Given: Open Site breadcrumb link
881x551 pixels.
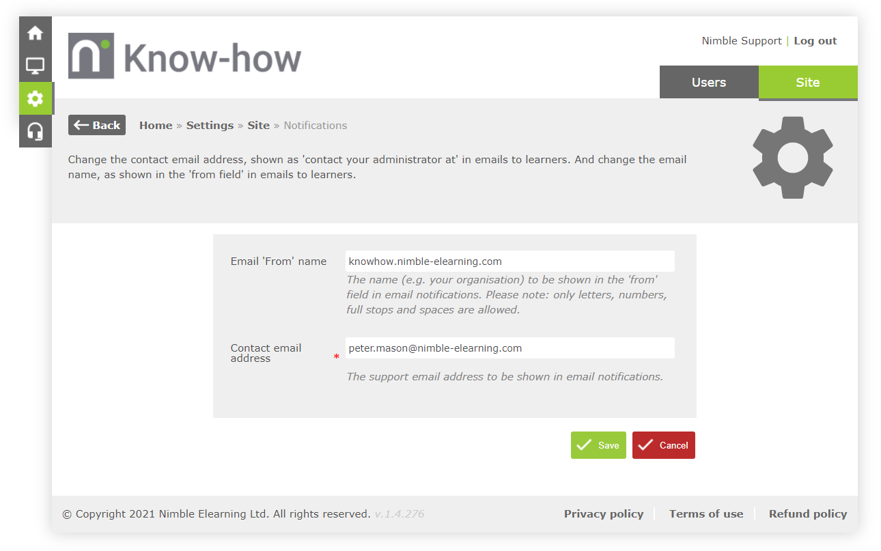Looking at the screenshot, I should (x=258, y=126).
